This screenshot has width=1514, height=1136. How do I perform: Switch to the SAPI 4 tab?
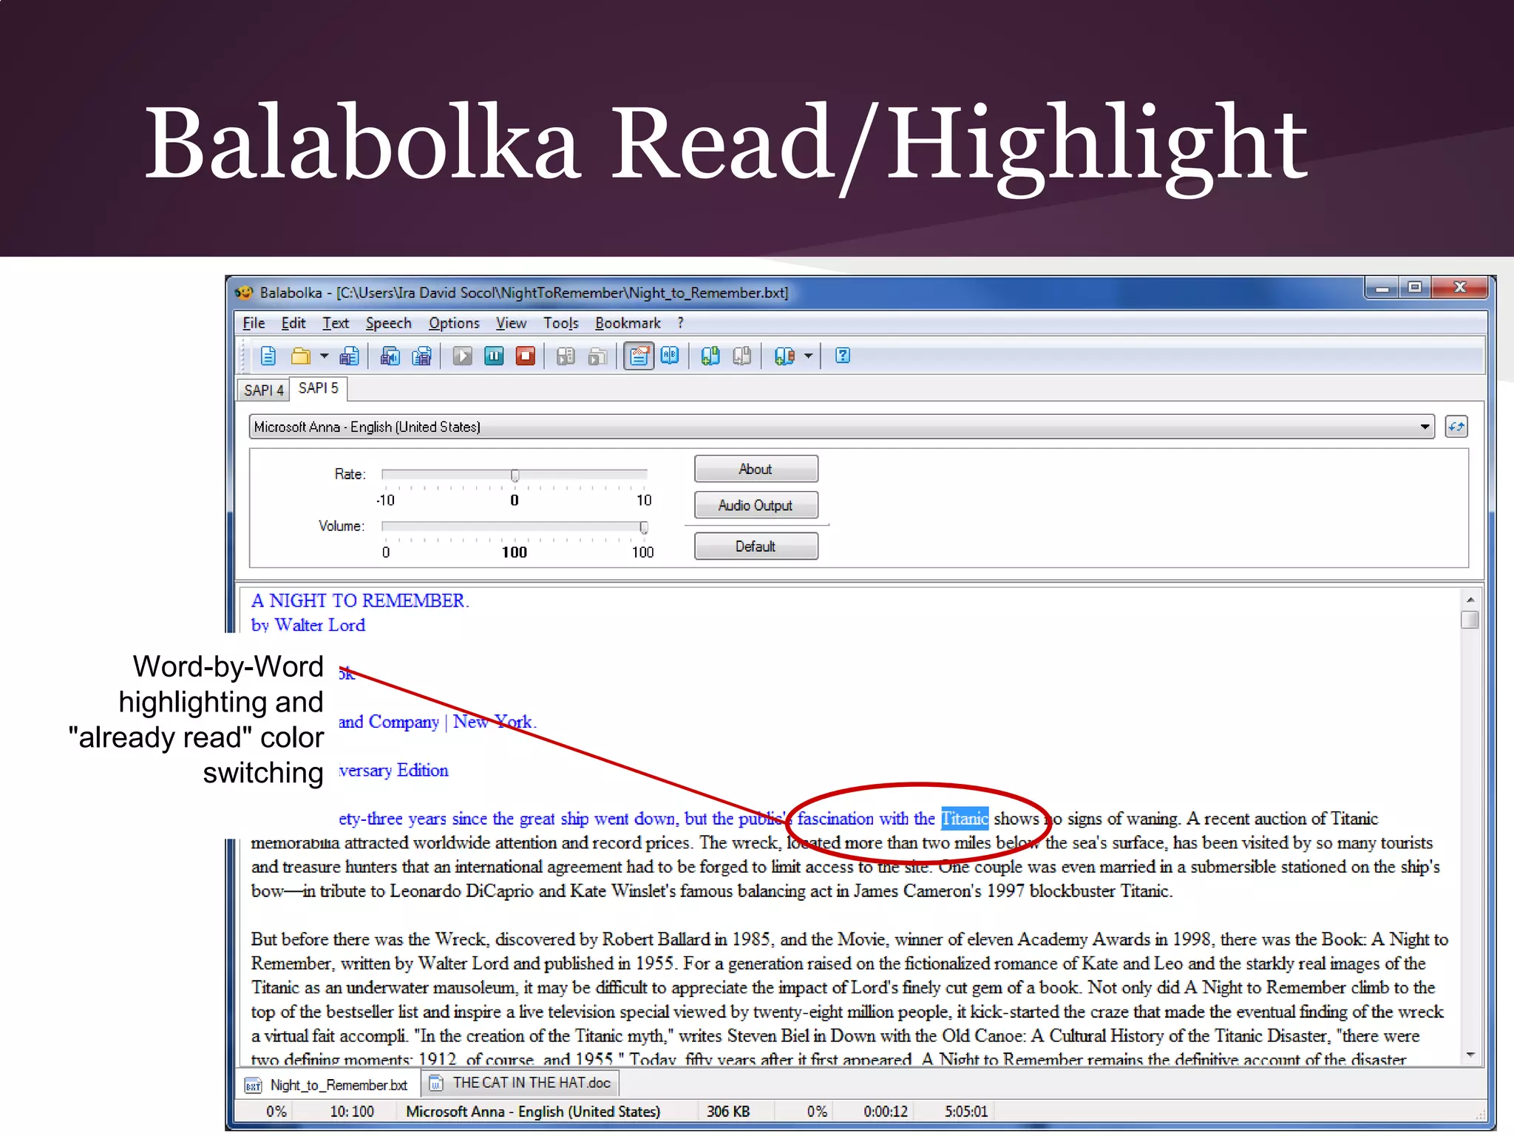click(263, 390)
